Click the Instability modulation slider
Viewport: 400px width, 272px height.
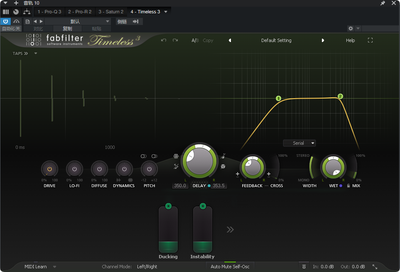click(x=203, y=229)
